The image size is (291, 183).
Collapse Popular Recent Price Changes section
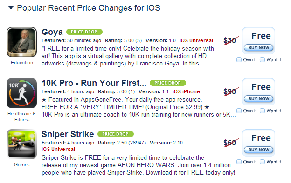click(x=11, y=8)
